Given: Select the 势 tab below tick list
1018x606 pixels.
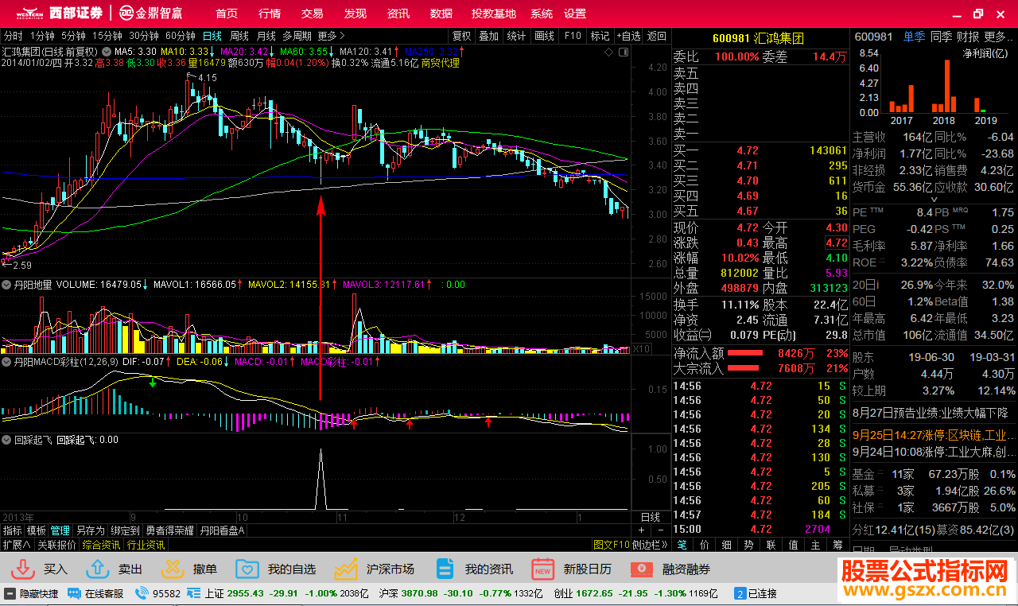Looking at the screenshot, I should 748,545.
